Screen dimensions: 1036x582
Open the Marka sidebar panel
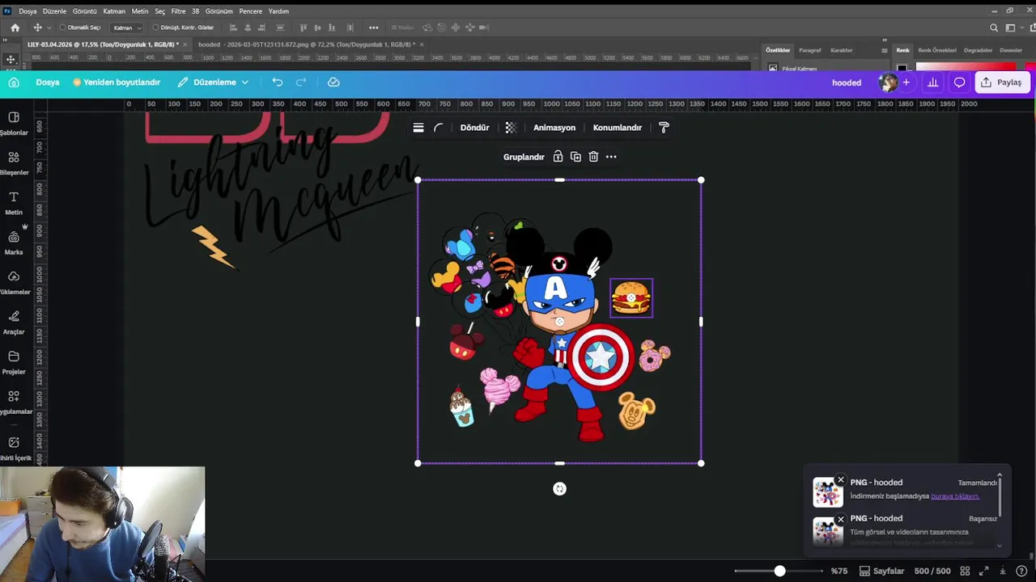tap(14, 242)
